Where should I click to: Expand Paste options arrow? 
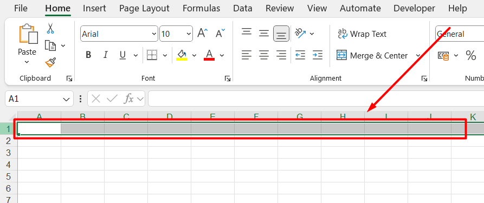pos(27,62)
